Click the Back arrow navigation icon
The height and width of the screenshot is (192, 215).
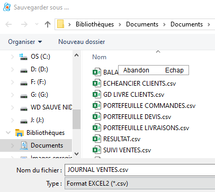tap(8, 24)
